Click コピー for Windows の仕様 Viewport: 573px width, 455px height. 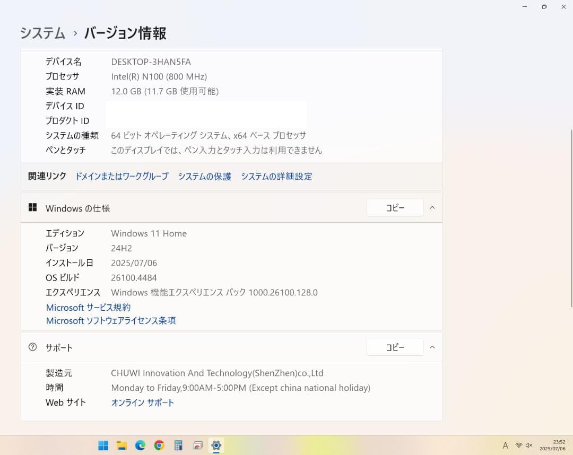[395, 207]
